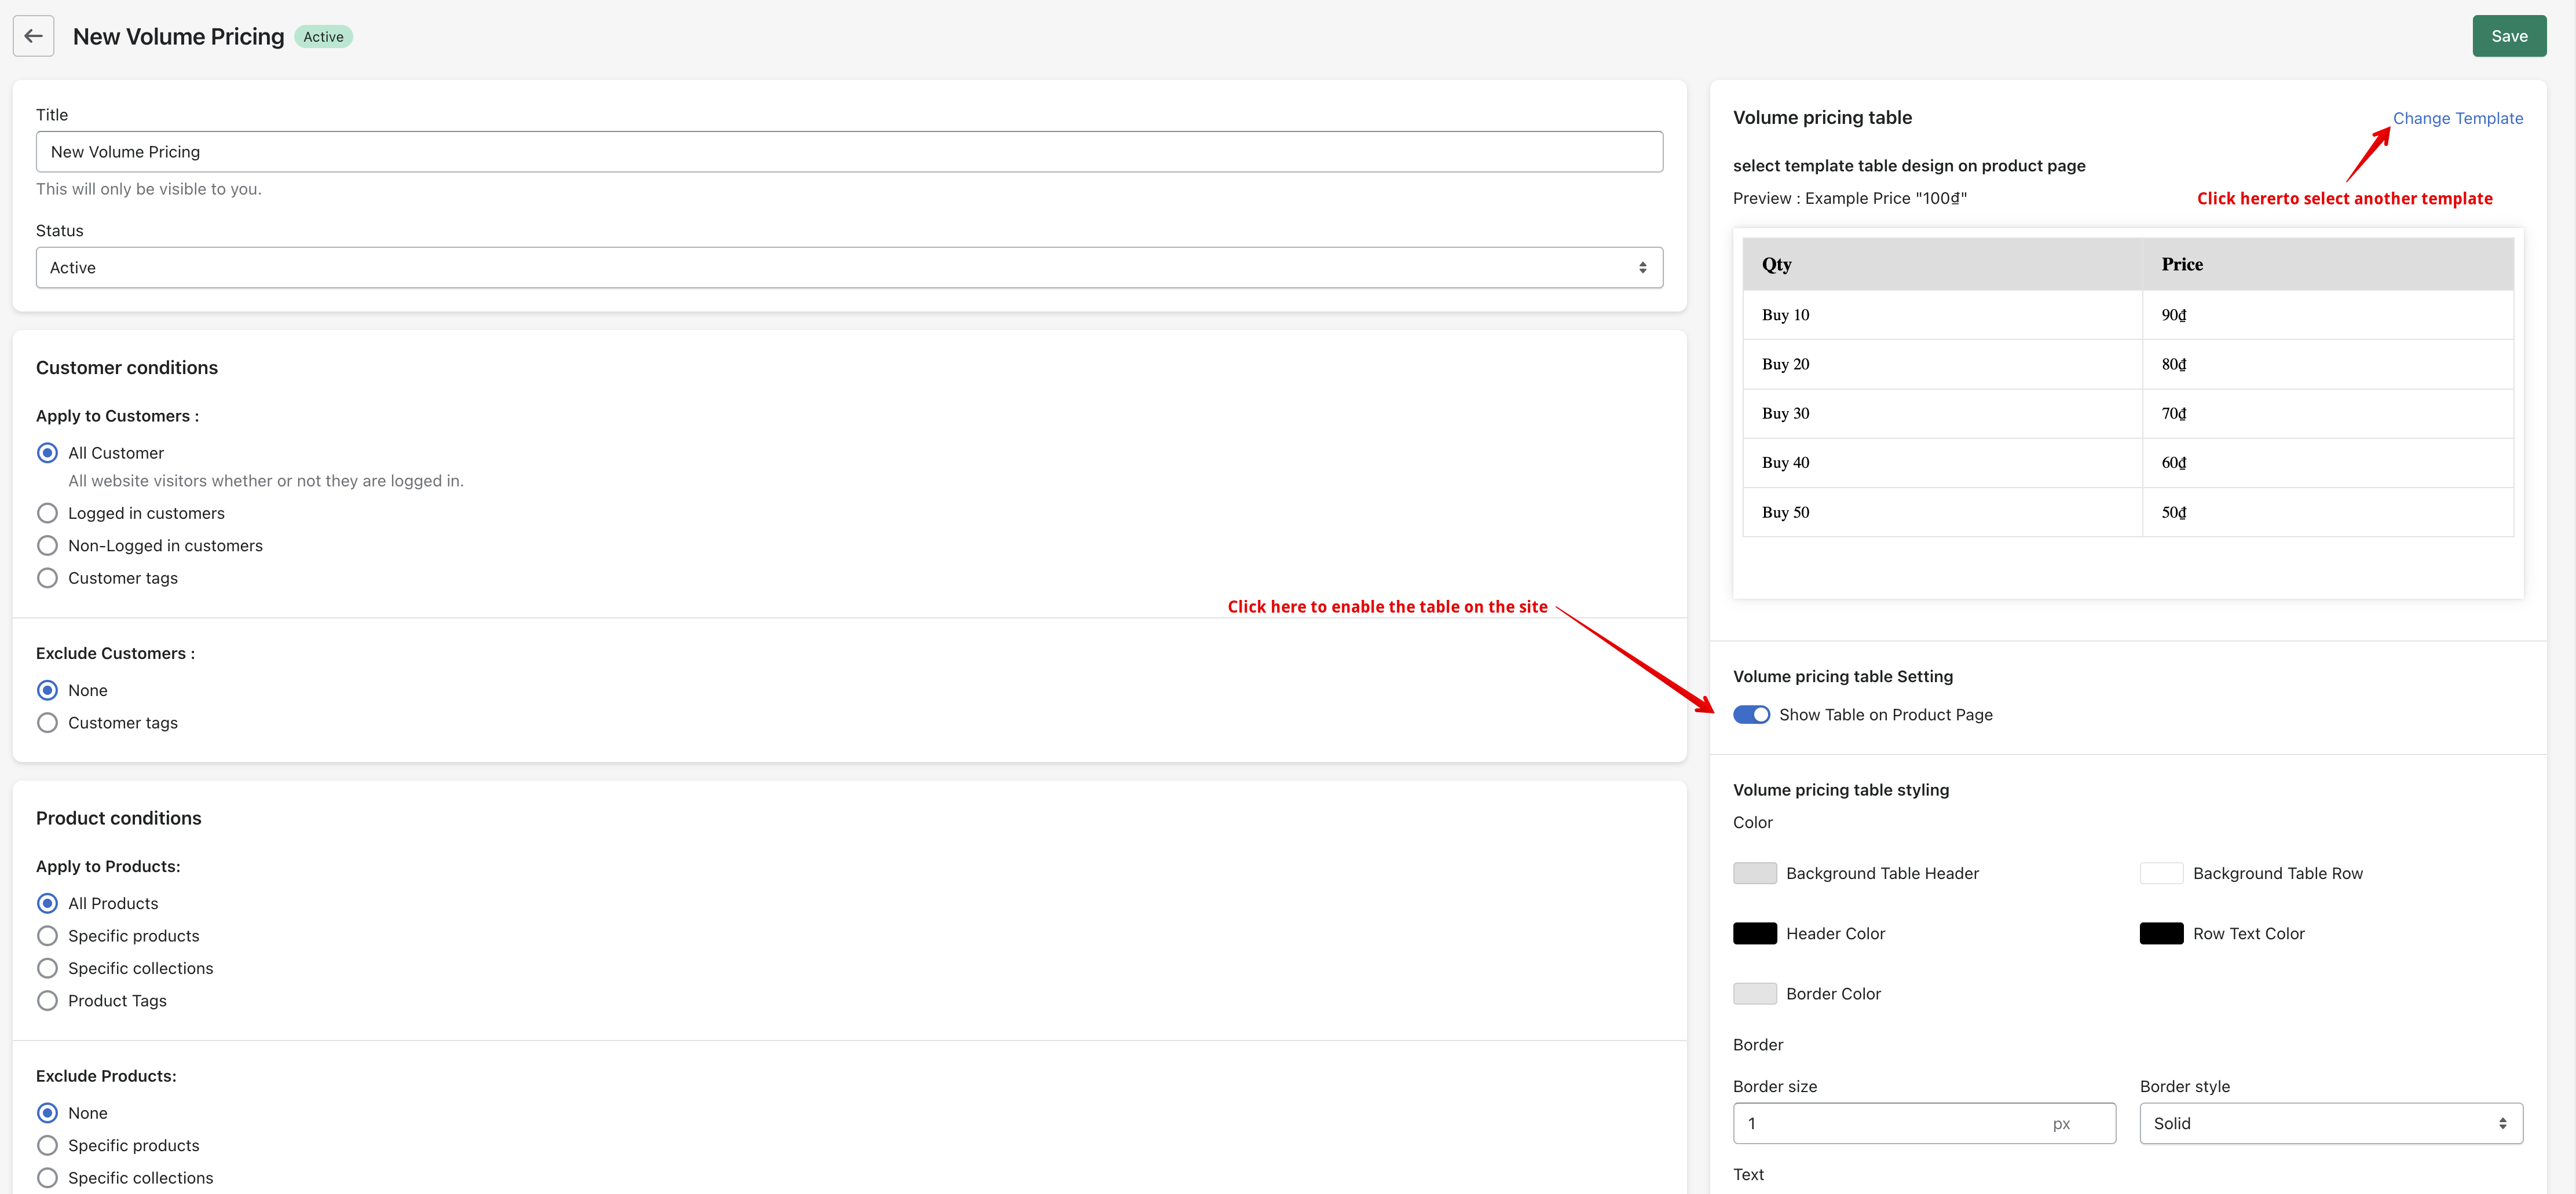2576x1194 pixels.
Task: Click the 60₫ price cell
Action: click(2328, 463)
